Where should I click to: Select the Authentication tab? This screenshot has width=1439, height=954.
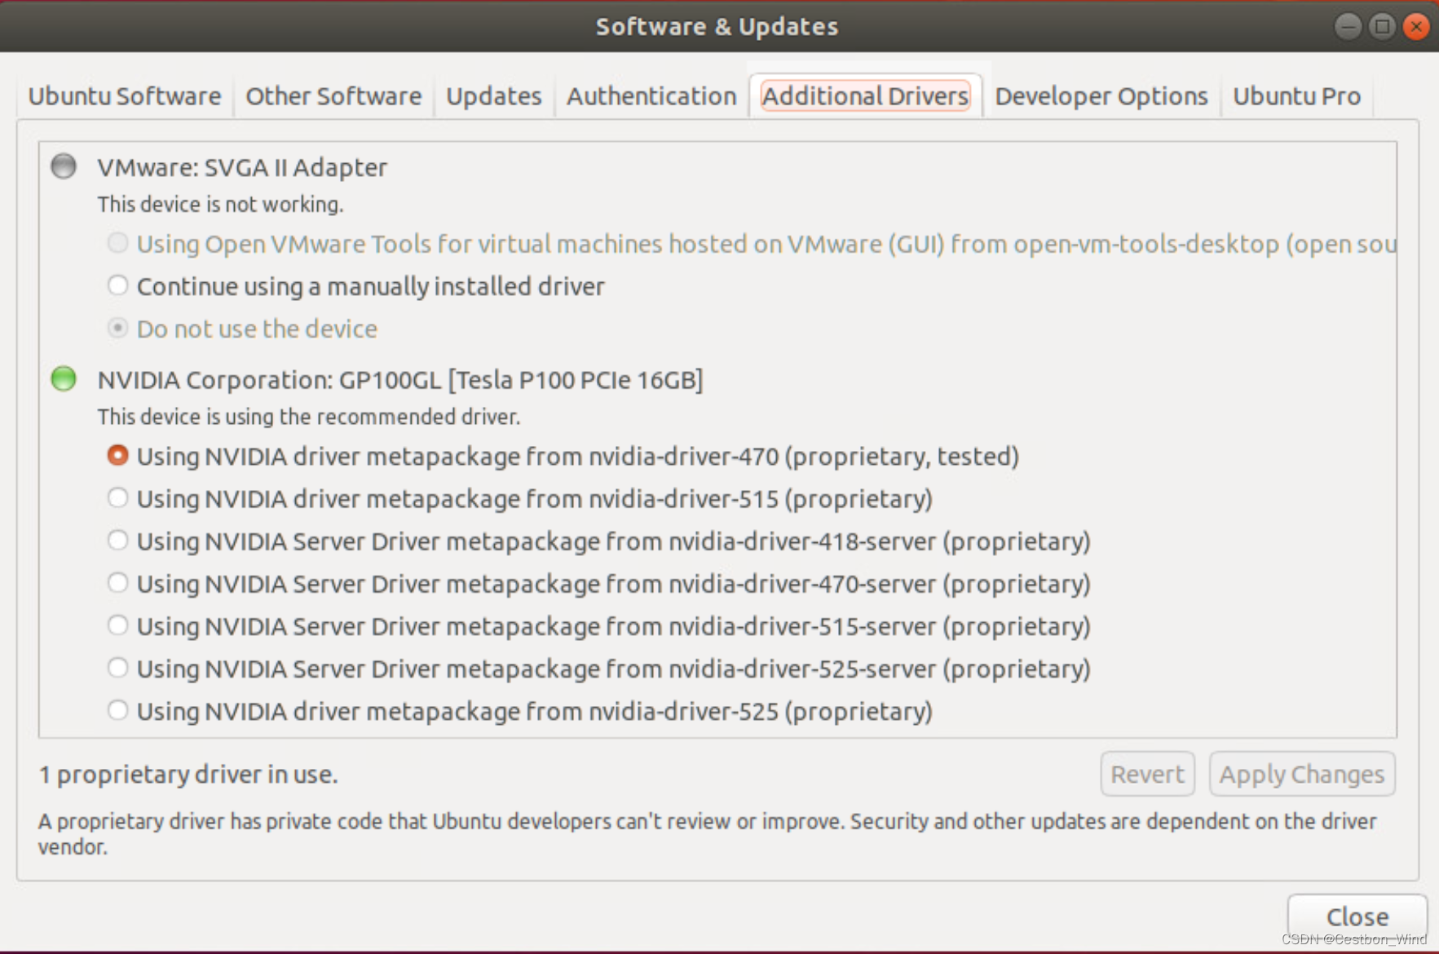(x=651, y=96)
